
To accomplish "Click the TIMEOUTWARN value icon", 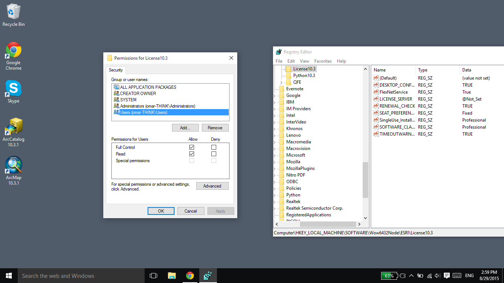I will point(376,134).
